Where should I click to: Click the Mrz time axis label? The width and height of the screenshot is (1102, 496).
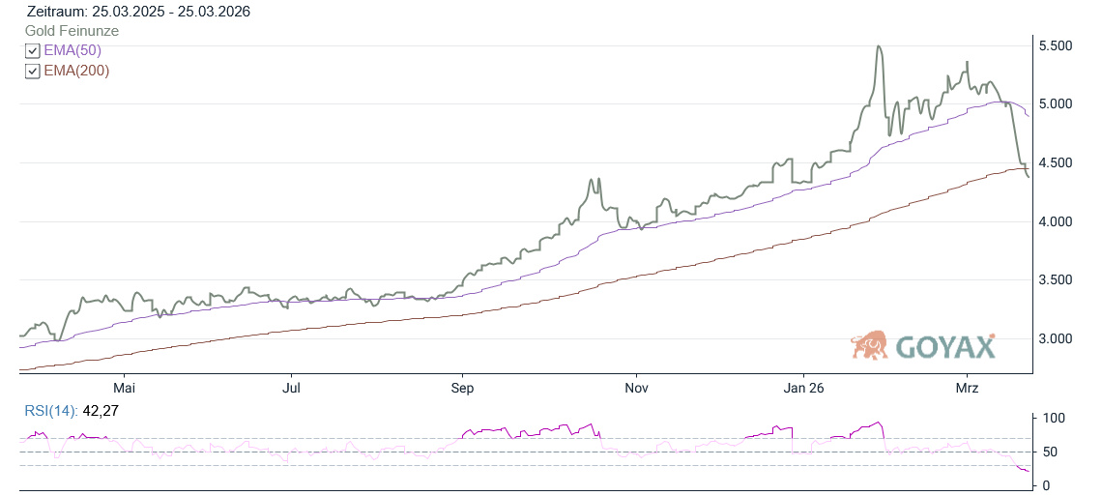[967, 389]
